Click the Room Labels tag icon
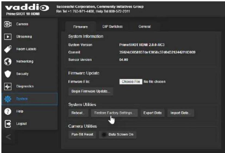 tap(8, 49)
